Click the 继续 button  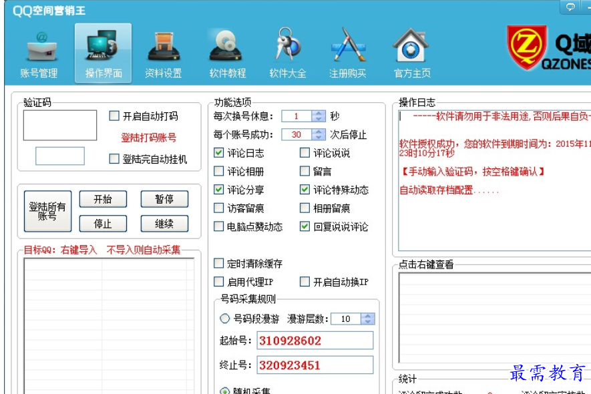tap(164, 224)
